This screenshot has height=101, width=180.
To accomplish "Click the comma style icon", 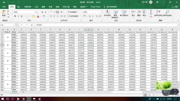I will [x=93, y=16].
